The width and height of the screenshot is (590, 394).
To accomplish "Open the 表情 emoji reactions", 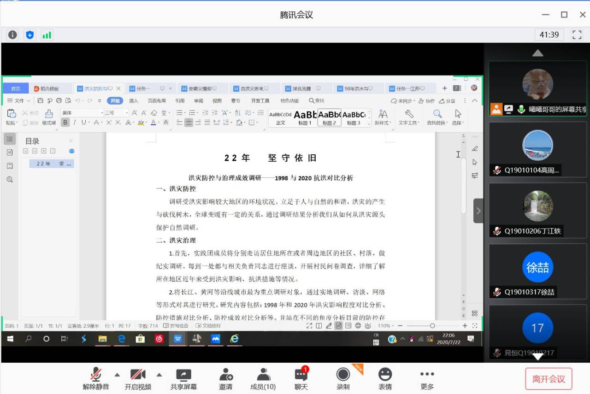I will click(x=385, y=379).
